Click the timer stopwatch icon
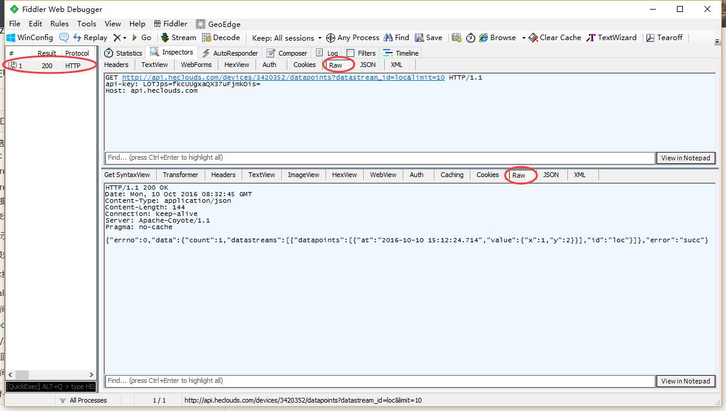This screenshot has width=726, height=411. (x=470, y=37)
